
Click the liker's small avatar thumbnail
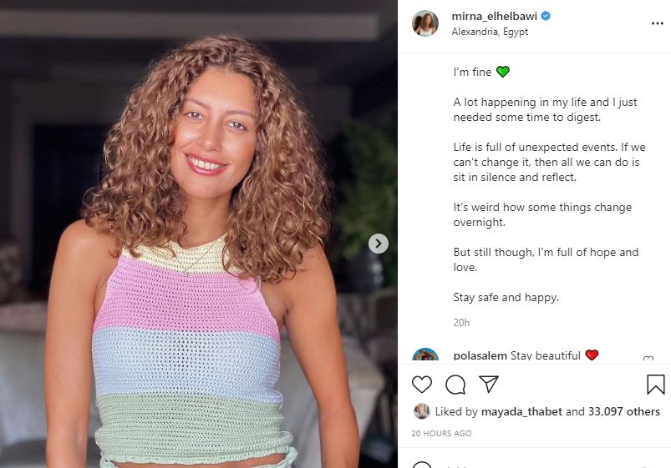(422, 411)
